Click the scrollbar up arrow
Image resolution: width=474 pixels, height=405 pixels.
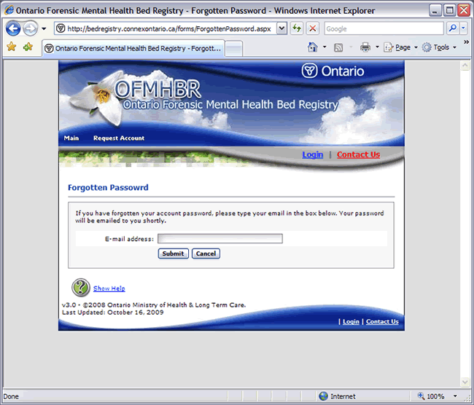[x=465, y=66]
